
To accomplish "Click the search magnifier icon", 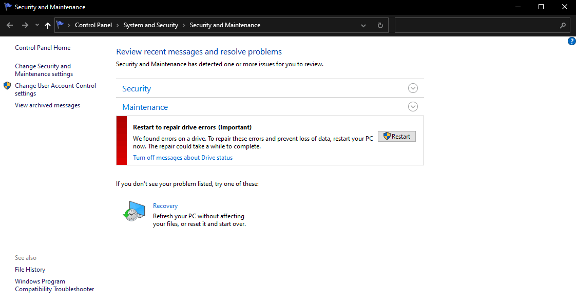I will 563,25.
